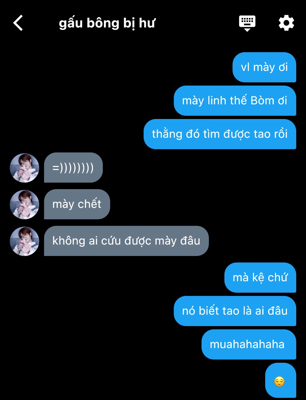The width and height of the screenshot is (306, 400).
Task: Tap the word 'rồi' in third blue bubble
Action: pyautogui.click(x=279, y=134)
